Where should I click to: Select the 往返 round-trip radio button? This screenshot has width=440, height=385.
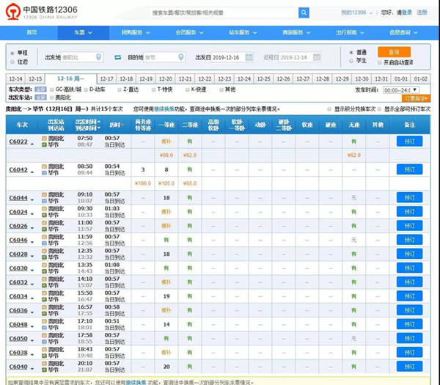12,62
